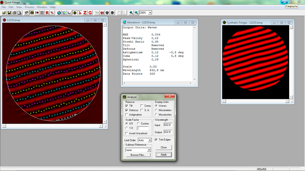Screen dimensions: 305x171
Task: Expand the Limit Order dropdown
Action: 150,140
